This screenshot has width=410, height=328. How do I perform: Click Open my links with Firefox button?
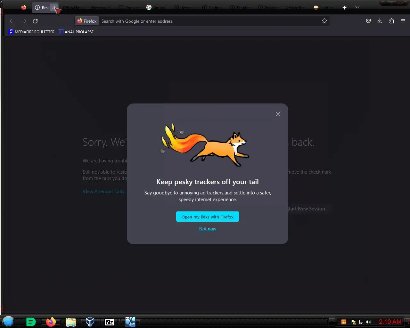208,217
